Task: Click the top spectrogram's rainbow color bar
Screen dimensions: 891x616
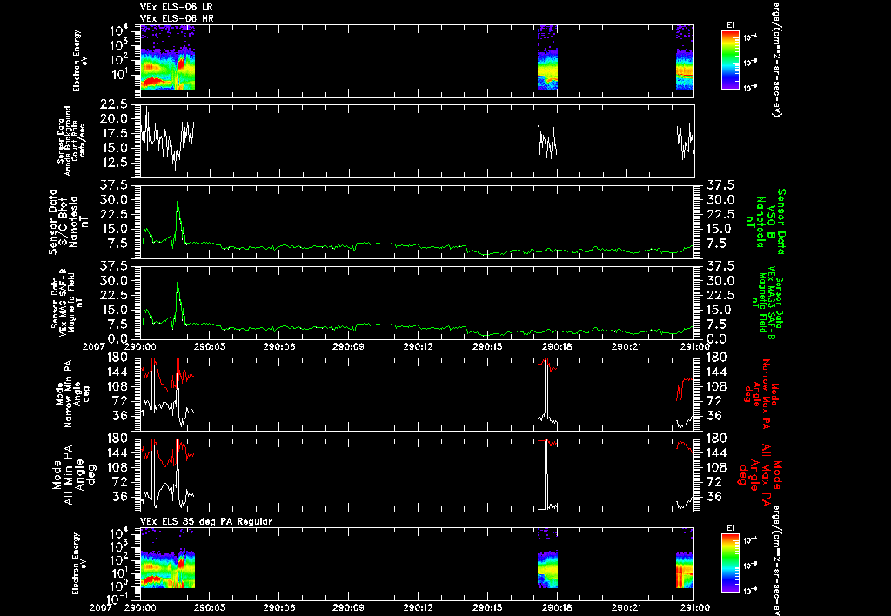Action: (x=730, y=60)
